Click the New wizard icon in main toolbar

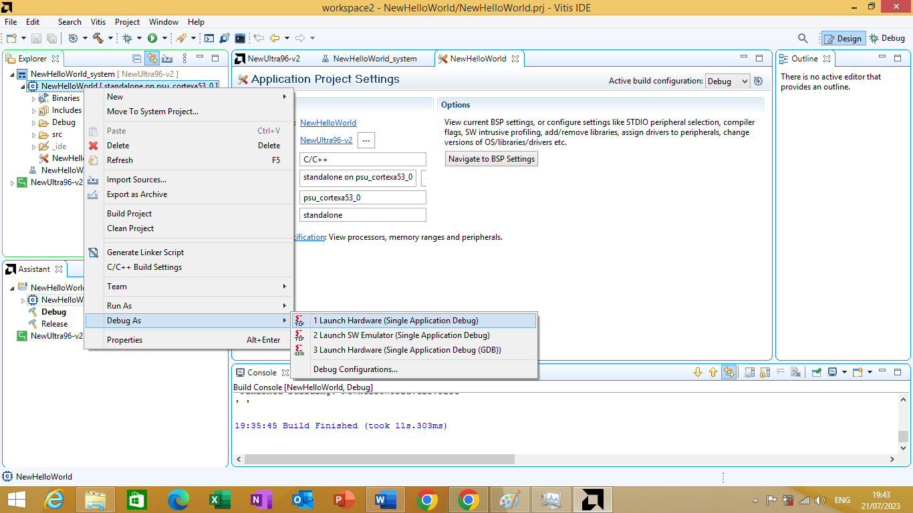pyautogui.click(x=11, y=38)
